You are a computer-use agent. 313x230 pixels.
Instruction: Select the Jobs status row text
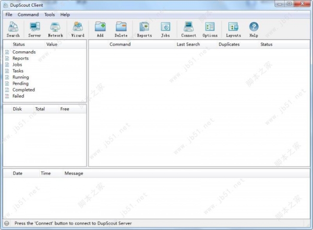click(x=17, y=65)
